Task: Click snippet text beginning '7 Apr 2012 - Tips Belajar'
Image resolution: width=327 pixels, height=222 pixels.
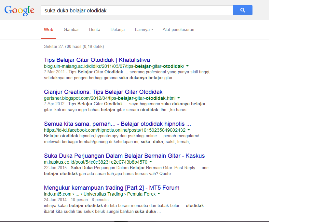Action: (x=125, y=107)
